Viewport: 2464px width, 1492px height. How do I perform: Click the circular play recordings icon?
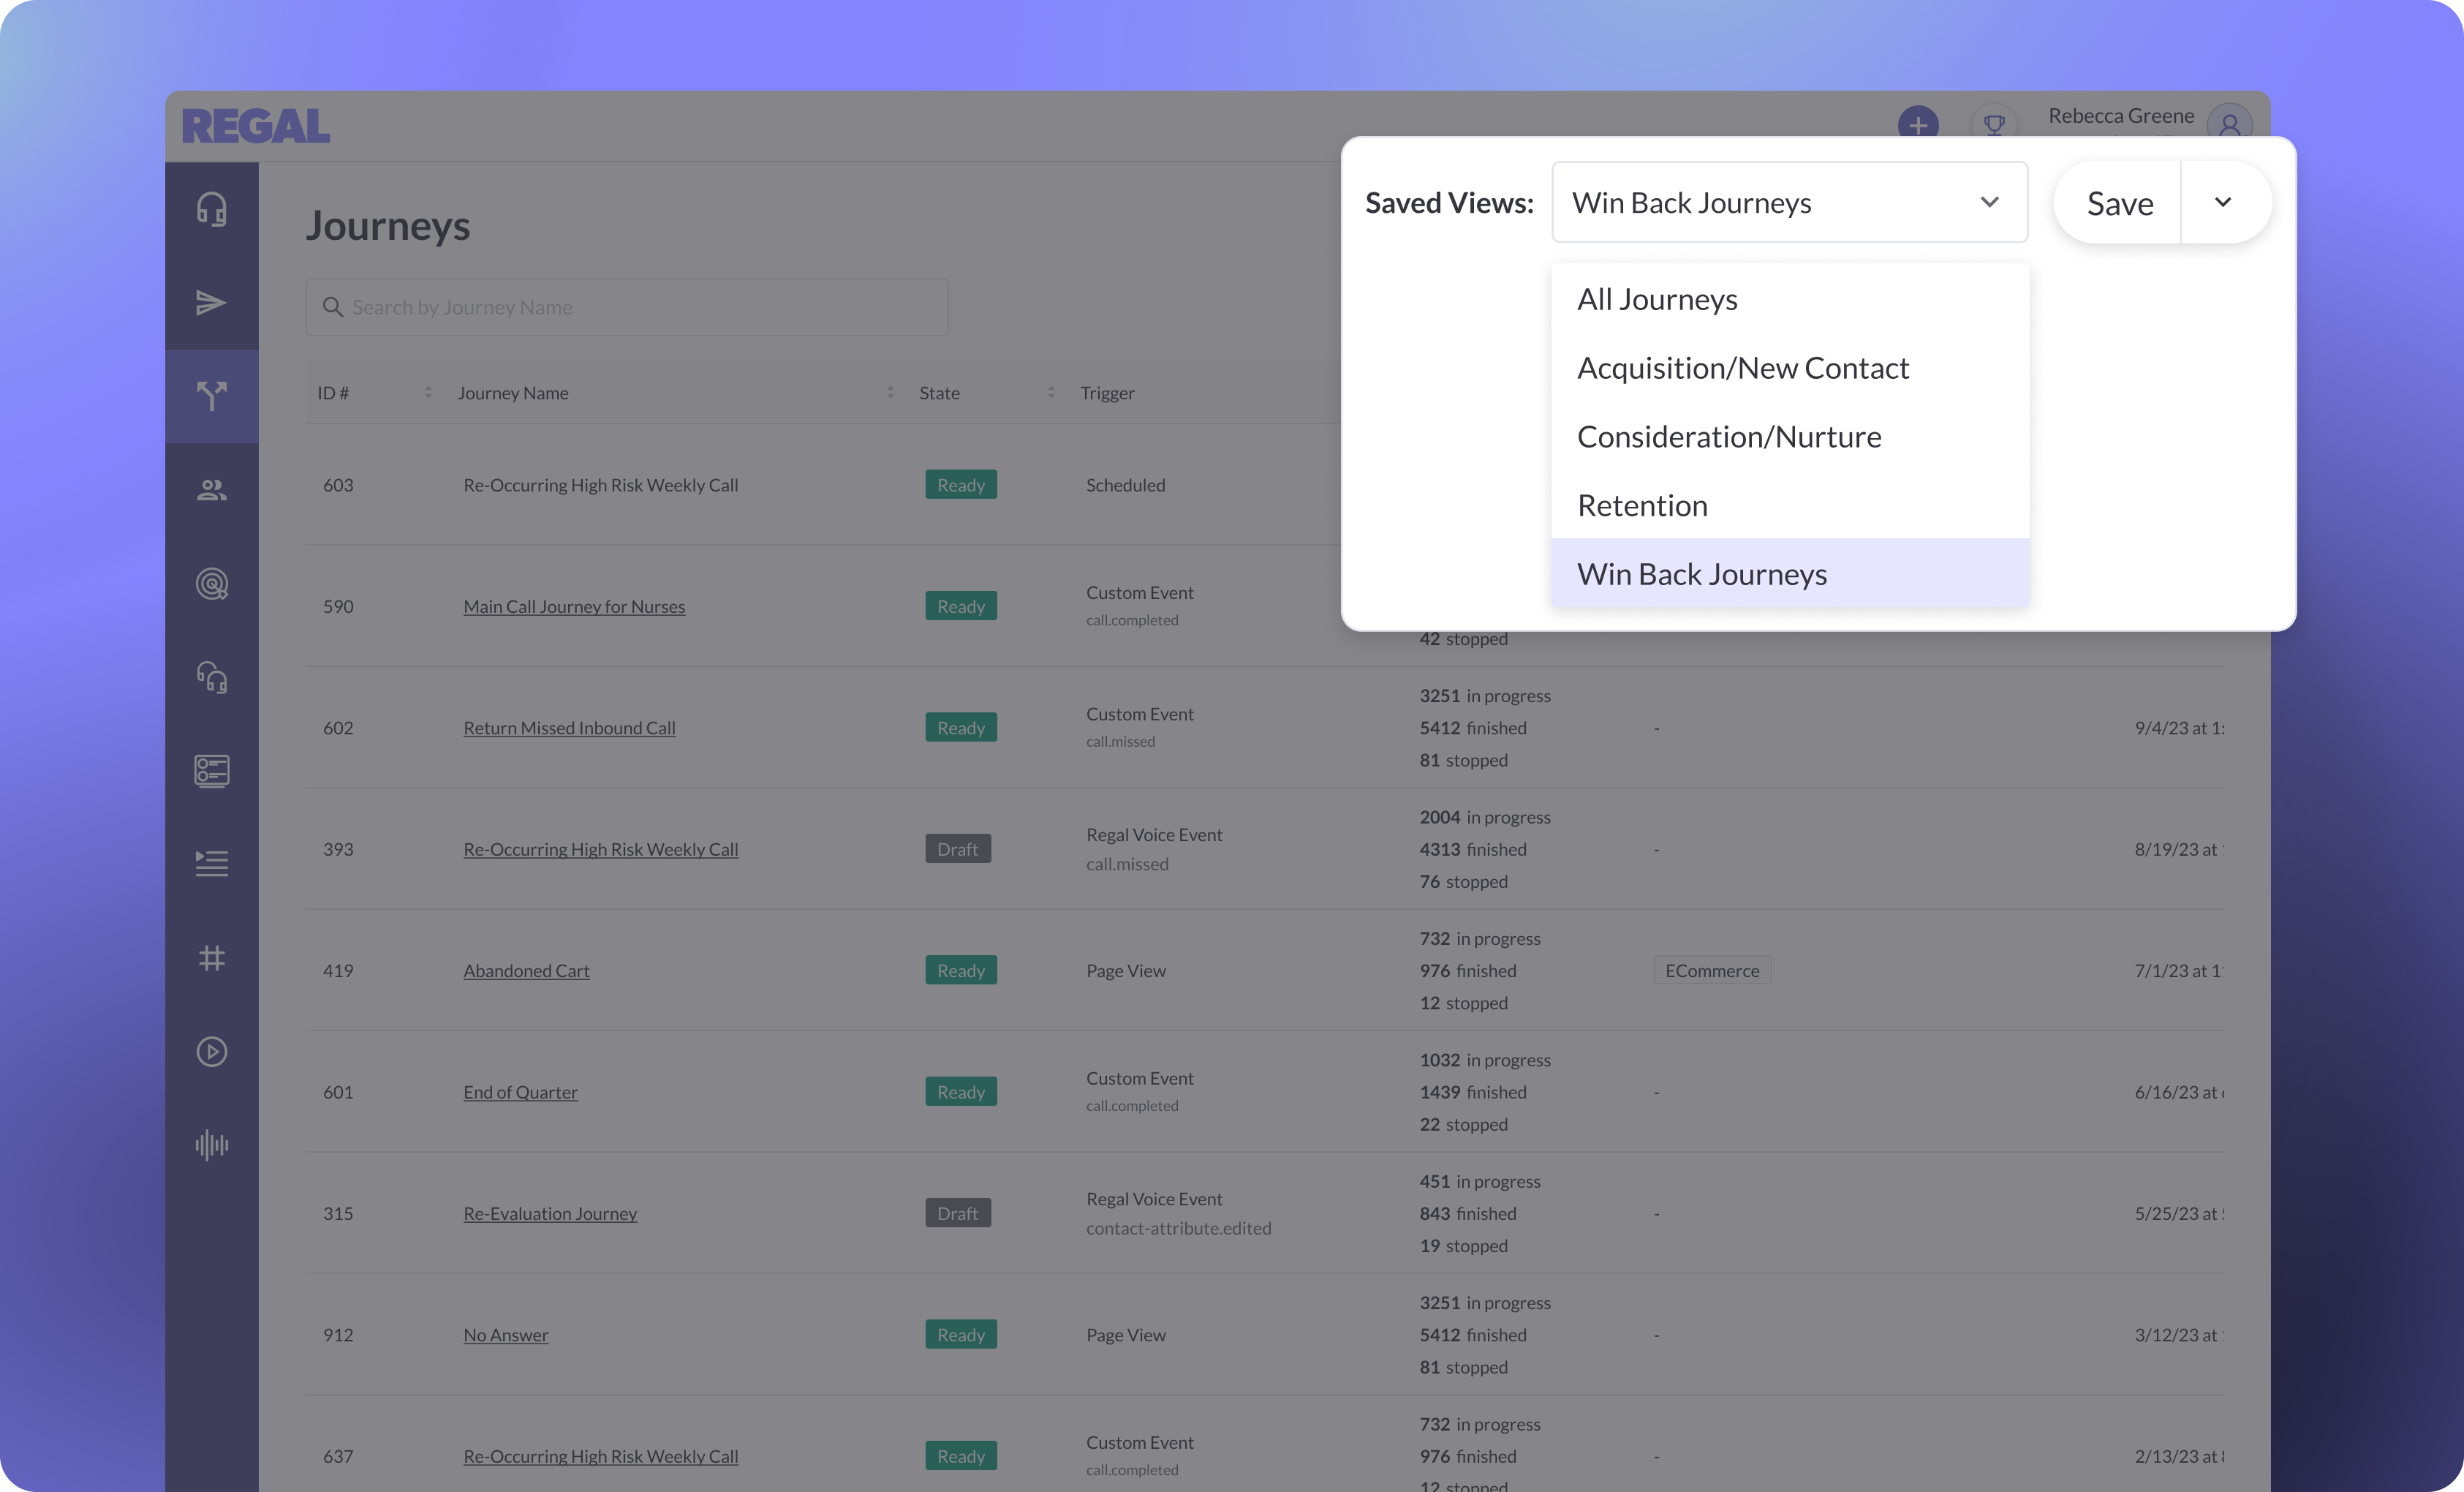211,1051
